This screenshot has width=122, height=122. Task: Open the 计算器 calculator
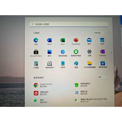[x=36, y=65]
